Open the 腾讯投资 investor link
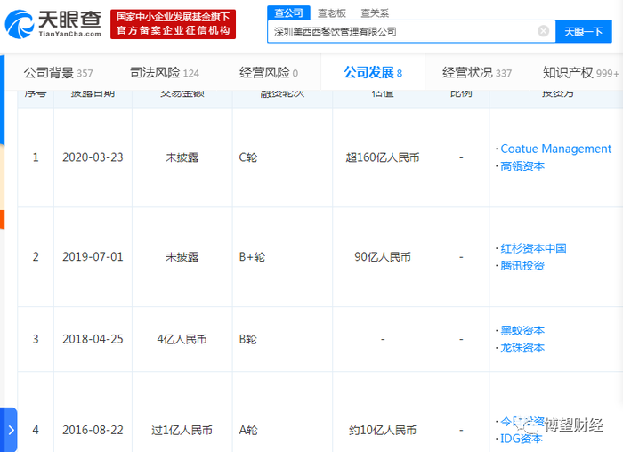 (522, 266)
